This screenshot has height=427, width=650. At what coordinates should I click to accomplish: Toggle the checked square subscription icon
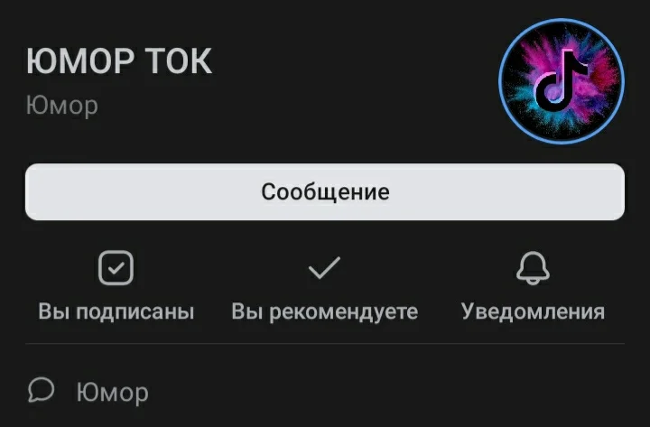tap(116, 268)
